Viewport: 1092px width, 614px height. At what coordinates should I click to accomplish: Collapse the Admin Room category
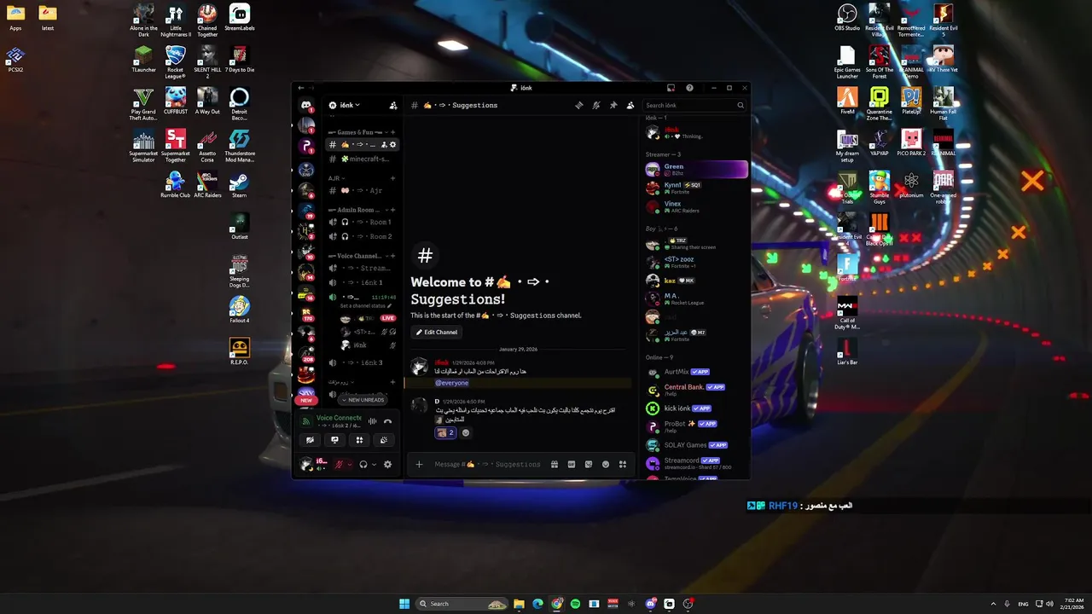click(x=357, y=210)
